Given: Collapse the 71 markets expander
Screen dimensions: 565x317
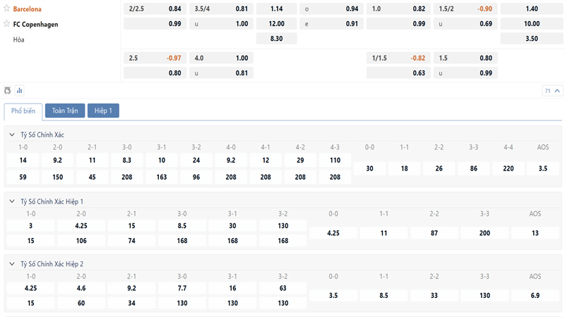Looking at the screenshot, I should point(552,91).
